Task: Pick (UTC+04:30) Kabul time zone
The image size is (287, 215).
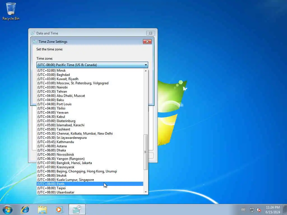Action: (90, 117)
